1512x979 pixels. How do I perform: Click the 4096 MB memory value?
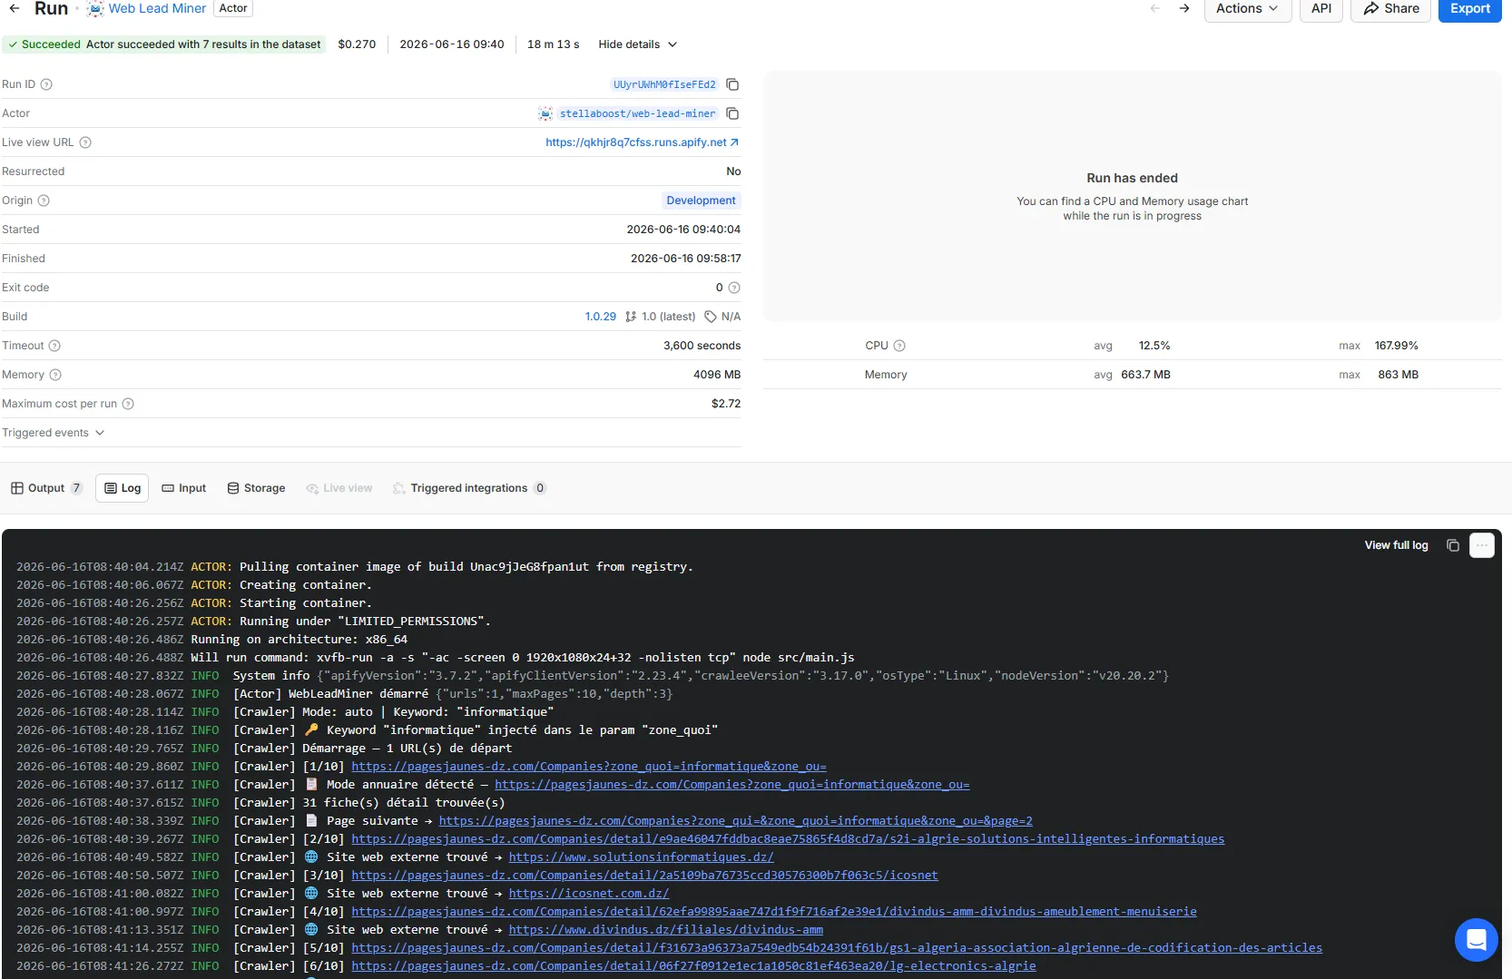717,375
